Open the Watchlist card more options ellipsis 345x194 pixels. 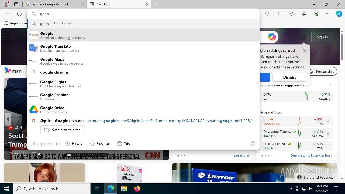point(329,85)
